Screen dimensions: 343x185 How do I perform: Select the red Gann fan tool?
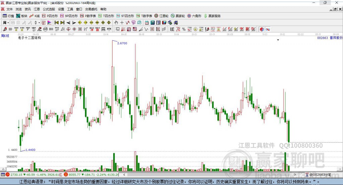[123, 29]
